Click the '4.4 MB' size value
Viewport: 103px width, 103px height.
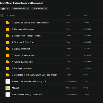(x=86, y=23)
